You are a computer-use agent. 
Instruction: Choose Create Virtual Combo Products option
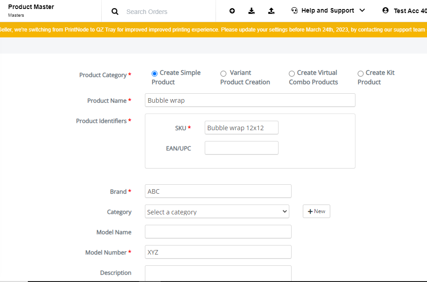(292, 73)
